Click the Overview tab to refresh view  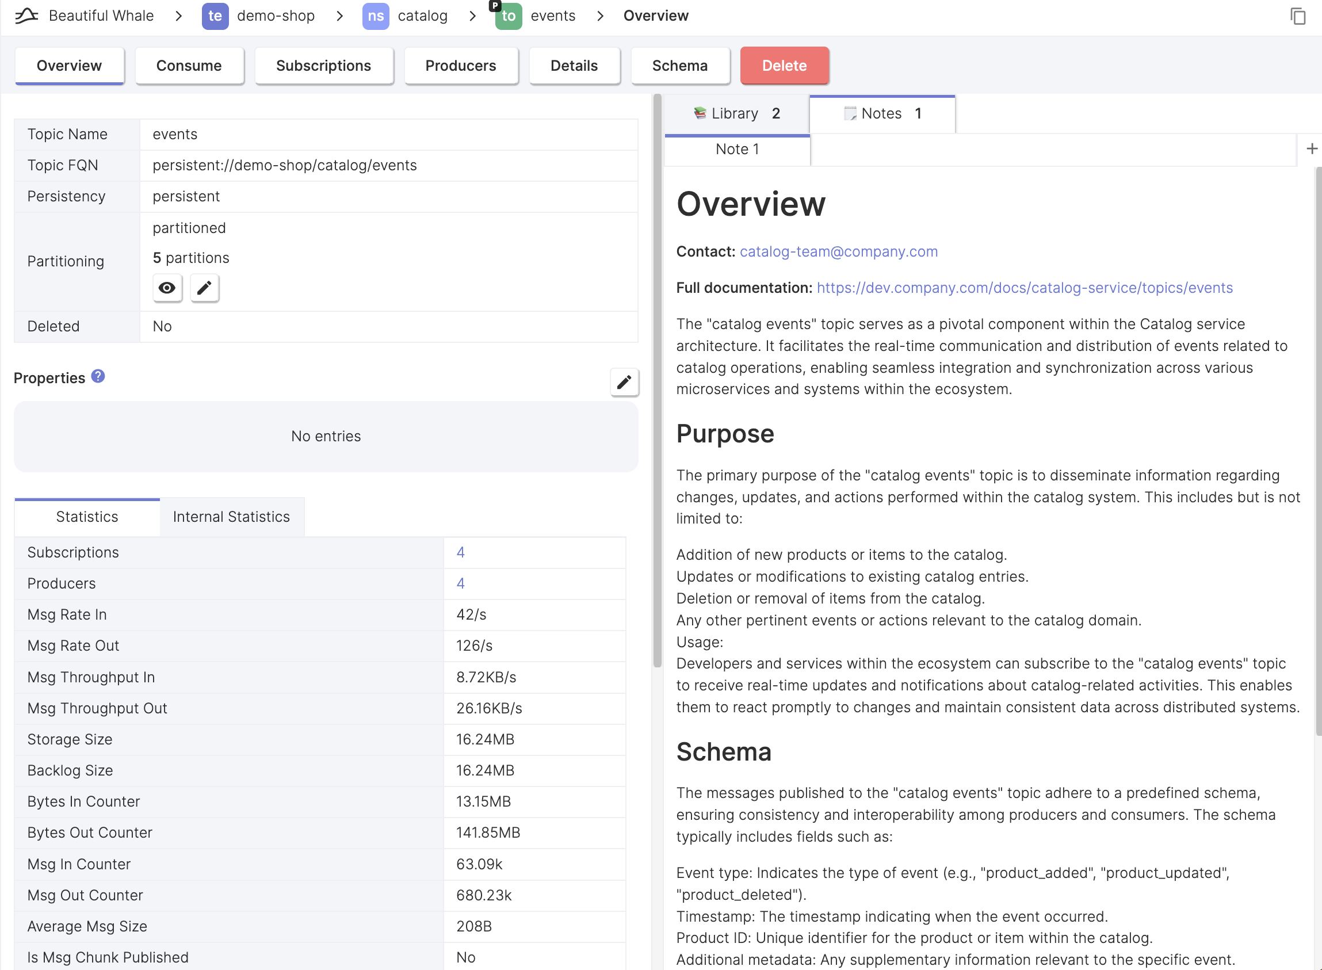click(69, 64)
